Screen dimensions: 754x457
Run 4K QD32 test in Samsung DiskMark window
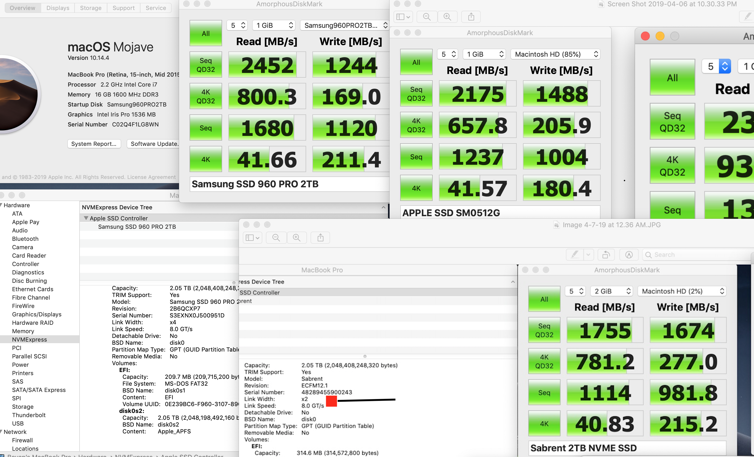206,96
